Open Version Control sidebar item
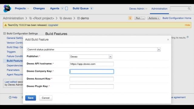This screenshot has width=194, height=109. 15,43
